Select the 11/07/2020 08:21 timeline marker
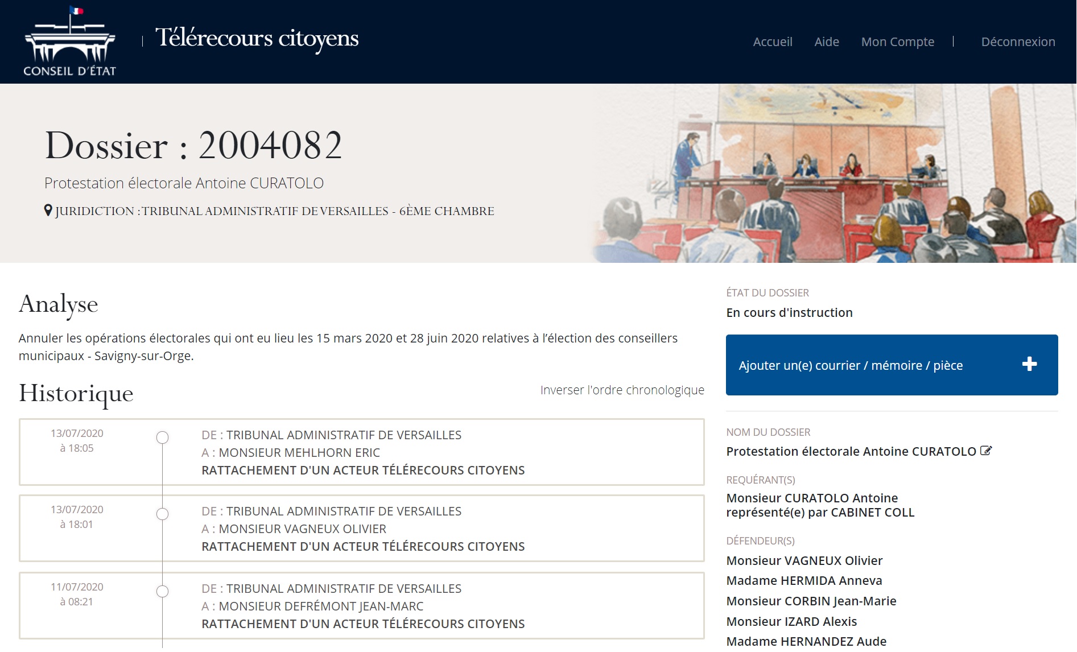 (163, 592)
